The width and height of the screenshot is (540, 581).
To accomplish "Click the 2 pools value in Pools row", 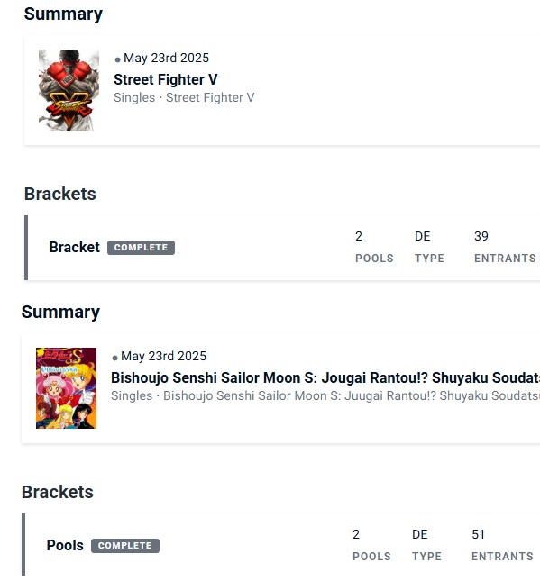I will point(356,534).
